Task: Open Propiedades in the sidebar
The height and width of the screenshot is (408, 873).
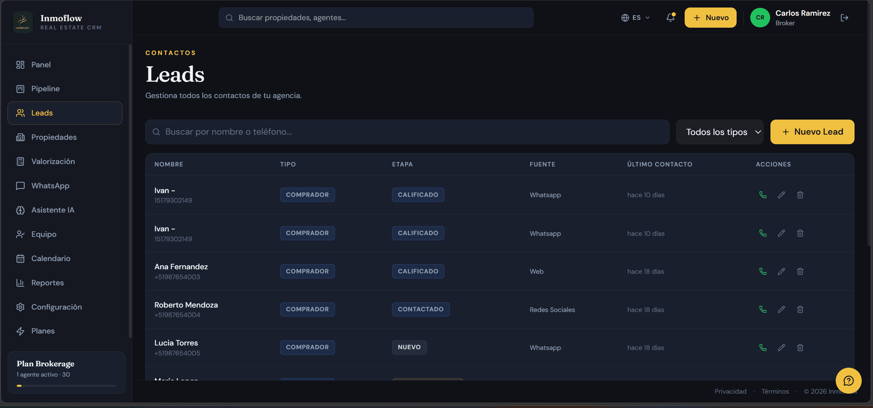Action: [65, 137]
